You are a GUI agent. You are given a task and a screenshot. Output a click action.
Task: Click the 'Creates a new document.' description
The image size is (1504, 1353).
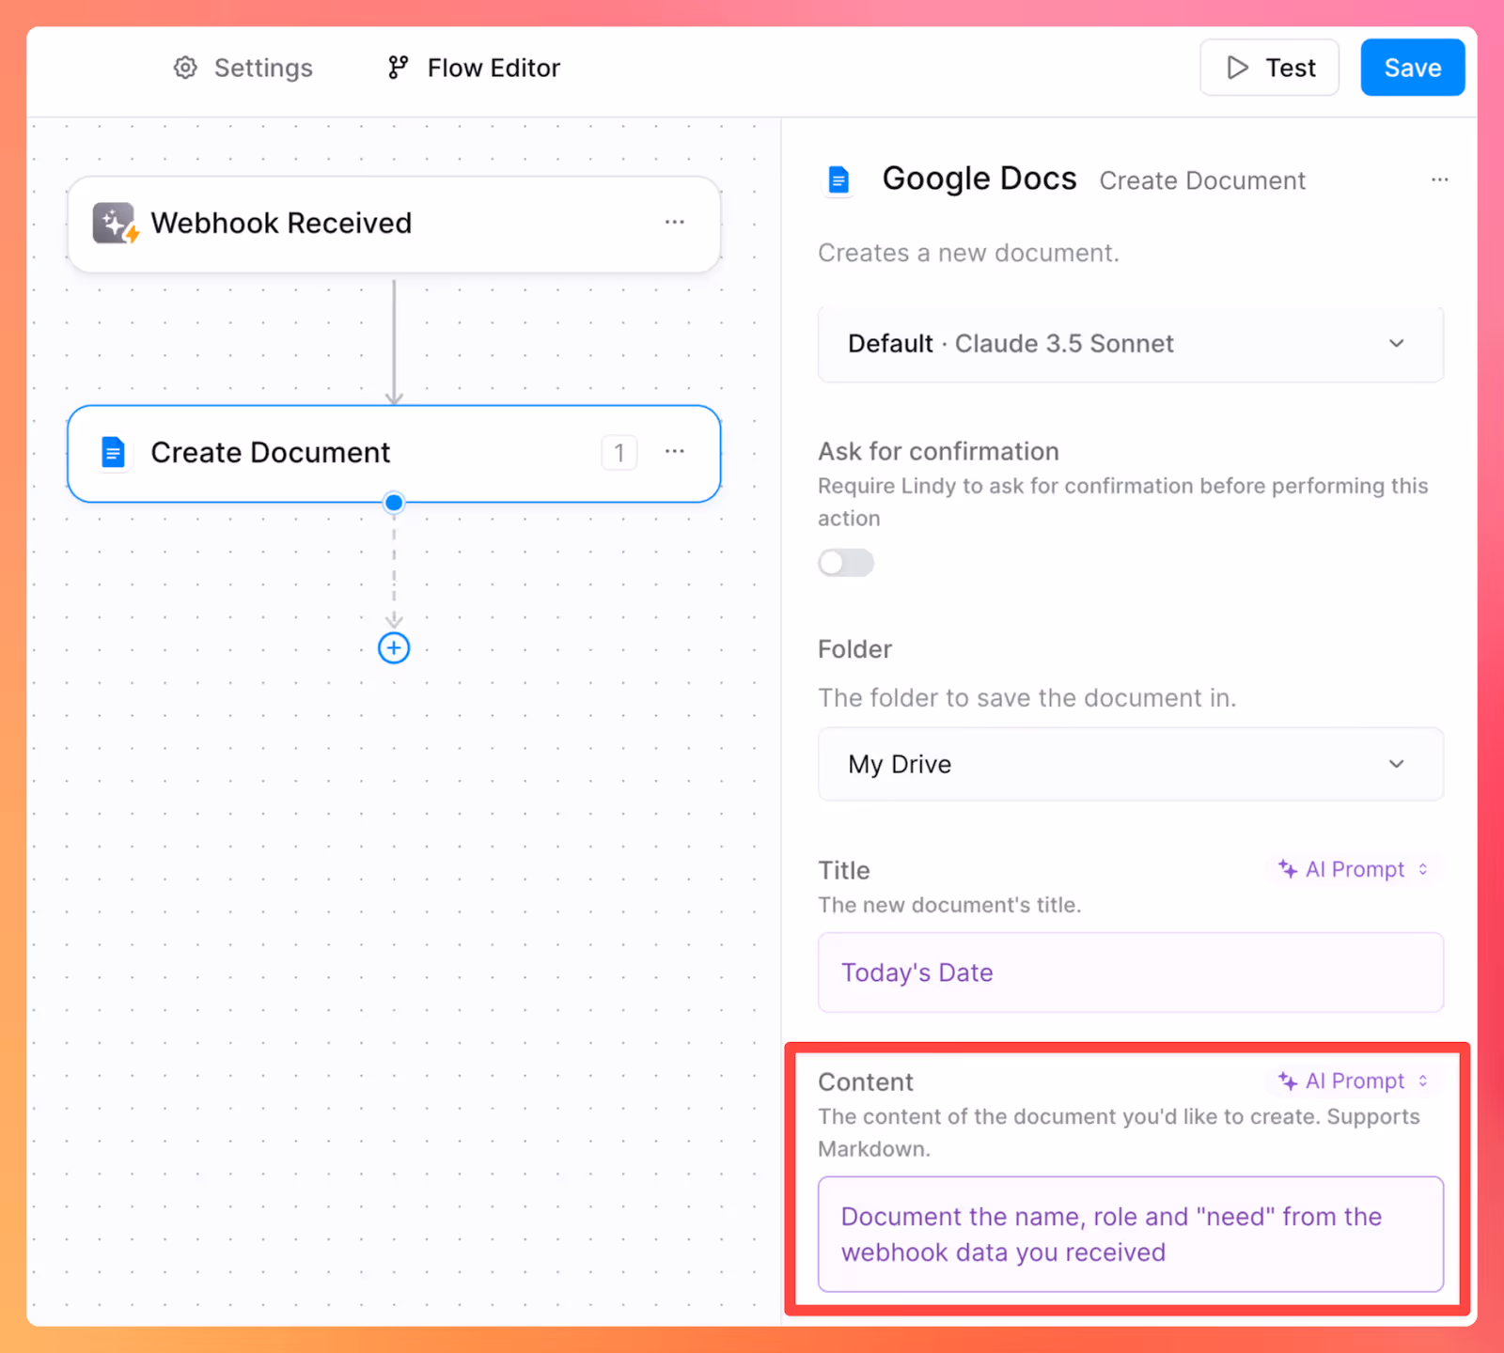click(x=968, y=253)
